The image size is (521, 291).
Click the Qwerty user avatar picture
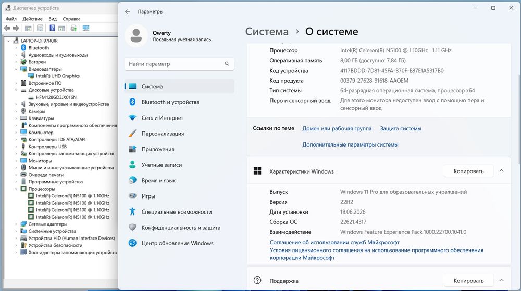[x=136, y=35]
